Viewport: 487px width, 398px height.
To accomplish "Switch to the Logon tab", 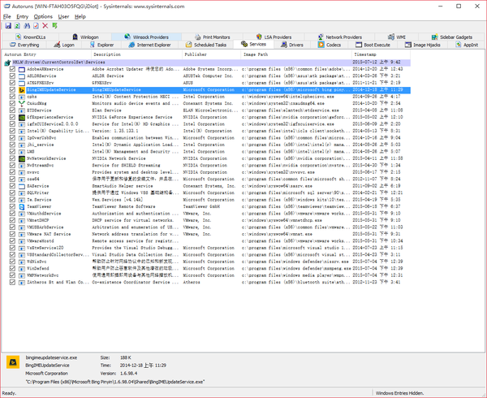I will coord(64,45).
